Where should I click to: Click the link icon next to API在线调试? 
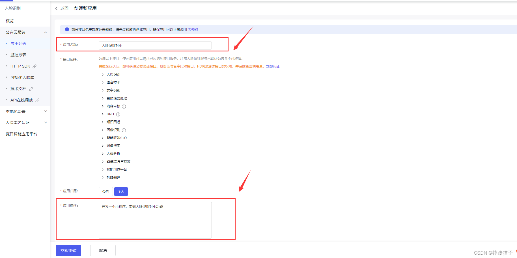pyautogui.click(x=37, y=100)
